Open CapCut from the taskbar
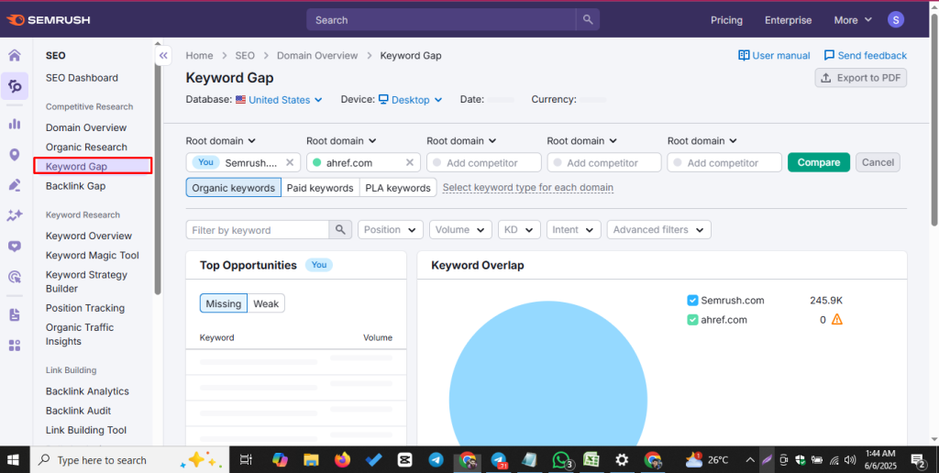Image resolution: width=939 pixels, height=473 pixels. [x=404, y=460]
